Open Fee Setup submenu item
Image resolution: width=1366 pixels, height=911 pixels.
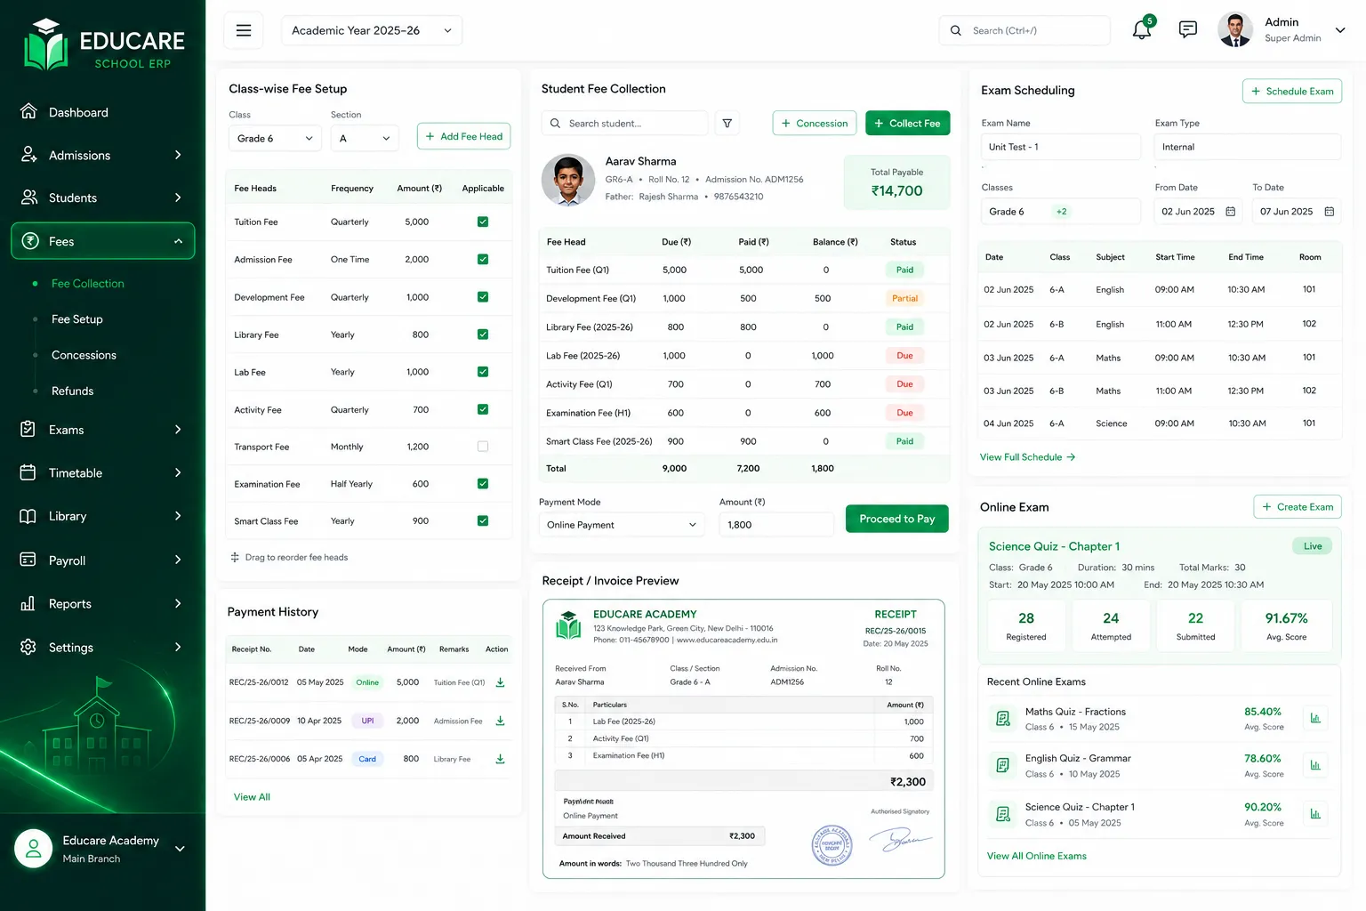(77, 319)
